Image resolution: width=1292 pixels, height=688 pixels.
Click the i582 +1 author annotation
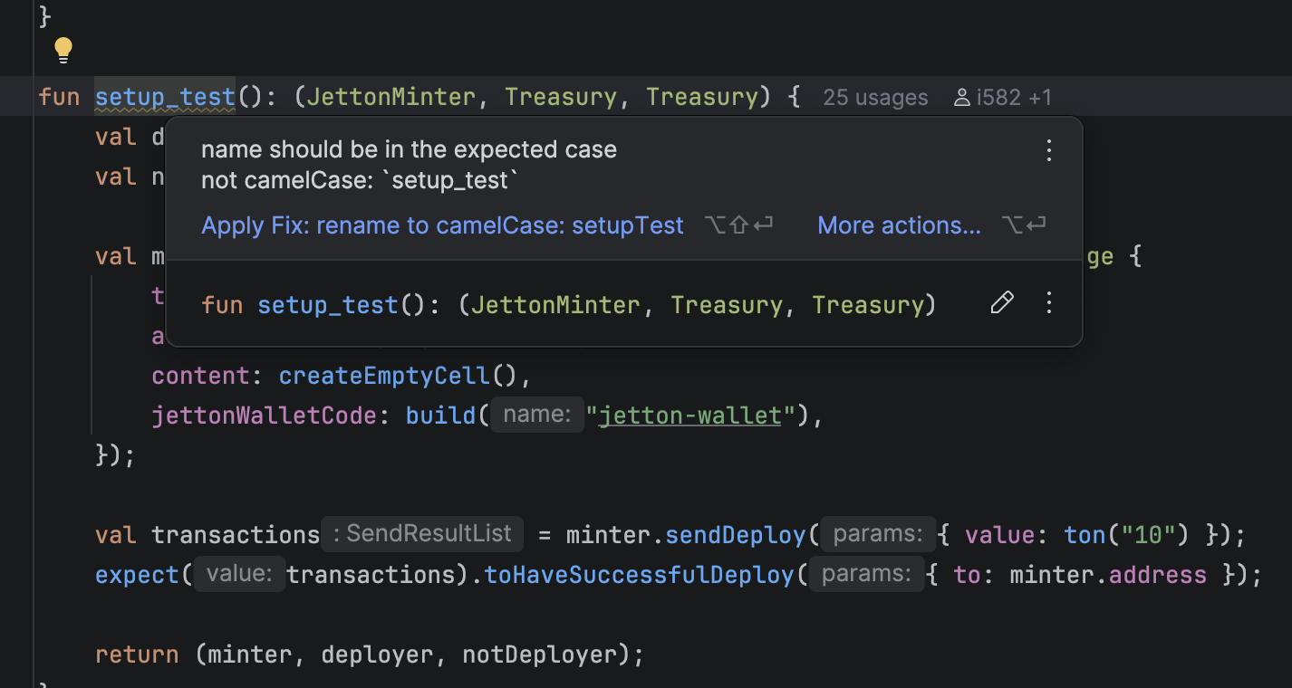click(x=1013, y=98)
